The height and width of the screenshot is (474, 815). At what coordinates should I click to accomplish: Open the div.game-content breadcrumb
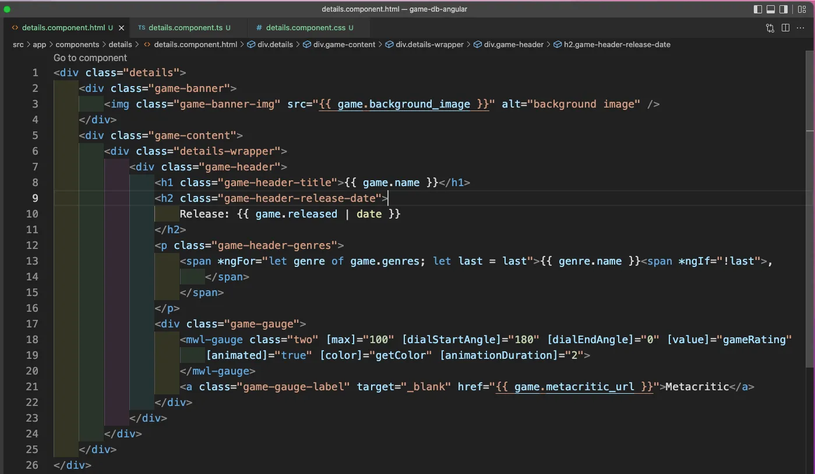point(344,44)
